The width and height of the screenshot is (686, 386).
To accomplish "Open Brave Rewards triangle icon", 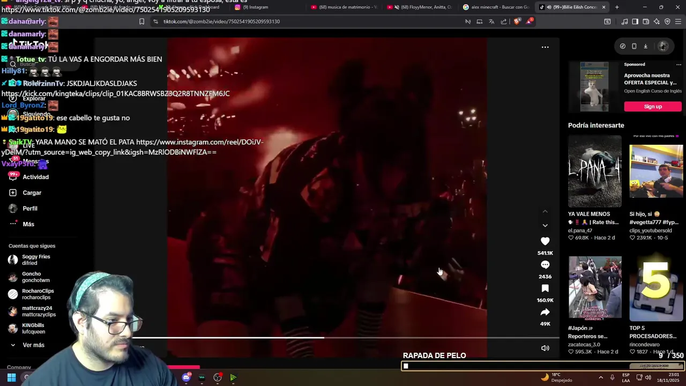I will coord(530,21).
